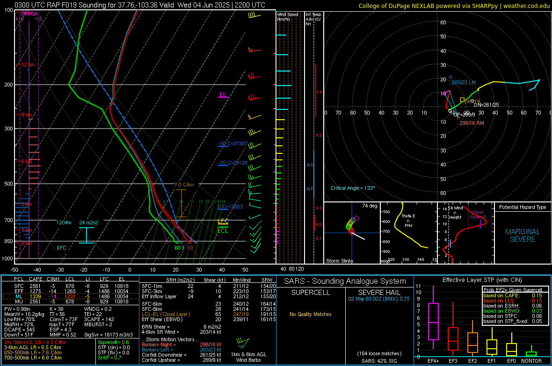Click the Critical Angle = 133° text
552x366 pixels.
tap(353, 188)
